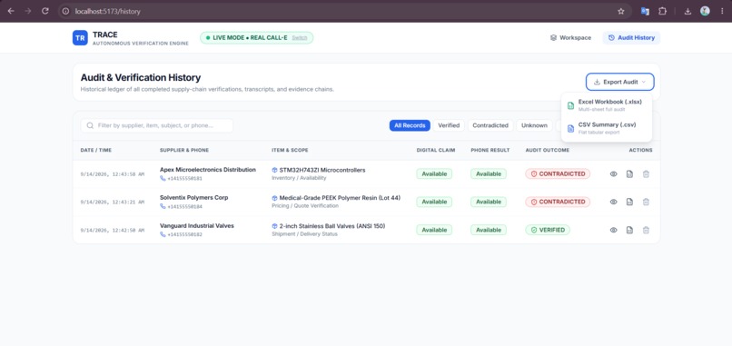Click the VERIFIED badge for Vanguard

548,230
